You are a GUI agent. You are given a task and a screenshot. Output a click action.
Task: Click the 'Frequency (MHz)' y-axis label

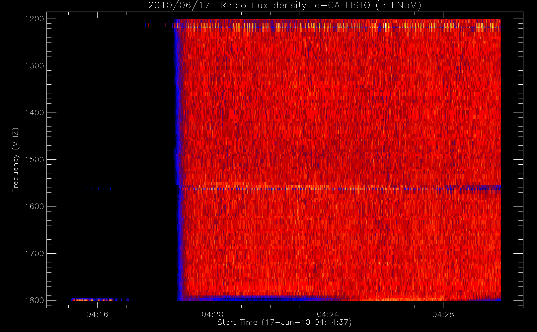click(16, 160)
